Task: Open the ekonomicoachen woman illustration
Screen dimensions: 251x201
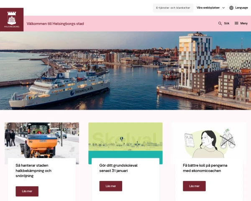Action: 209,140
